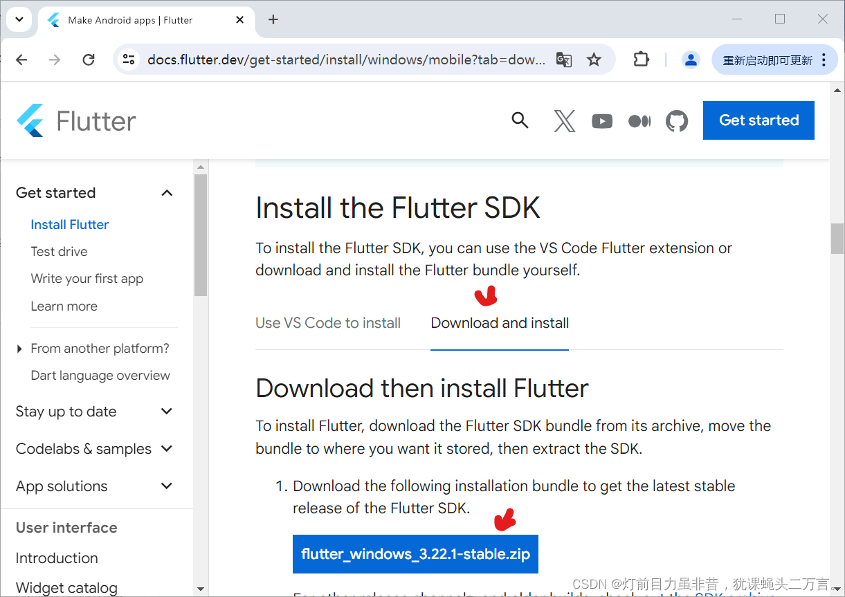The image size is (845, 597).
Task: Click the relaunch to update button
Action: pyautogui.click(x=767, y=60)
